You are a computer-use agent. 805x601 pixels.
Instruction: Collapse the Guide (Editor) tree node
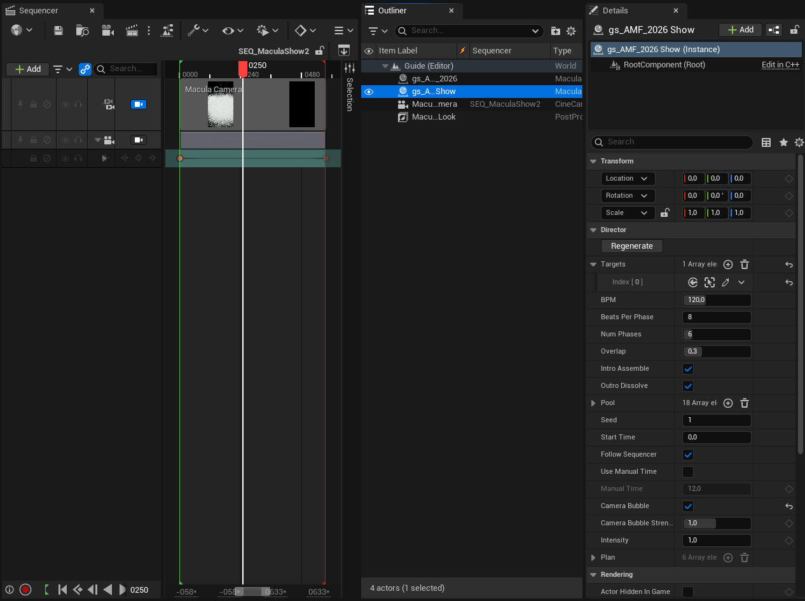tap(385, 66)
